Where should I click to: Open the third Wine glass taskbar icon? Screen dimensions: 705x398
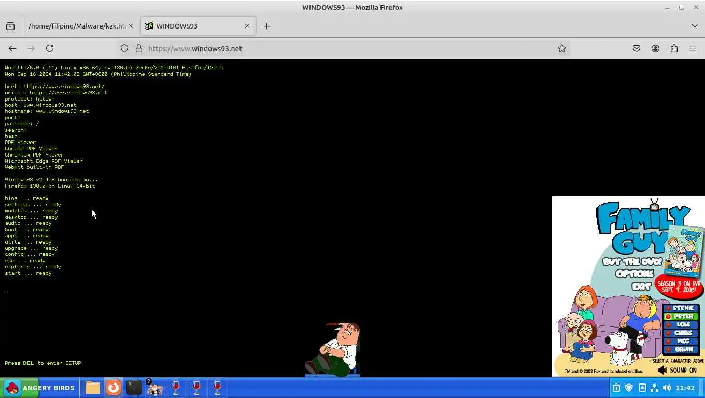217,388
